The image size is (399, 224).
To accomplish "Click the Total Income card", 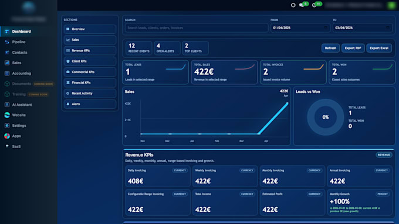I will [x=225, y=202].
